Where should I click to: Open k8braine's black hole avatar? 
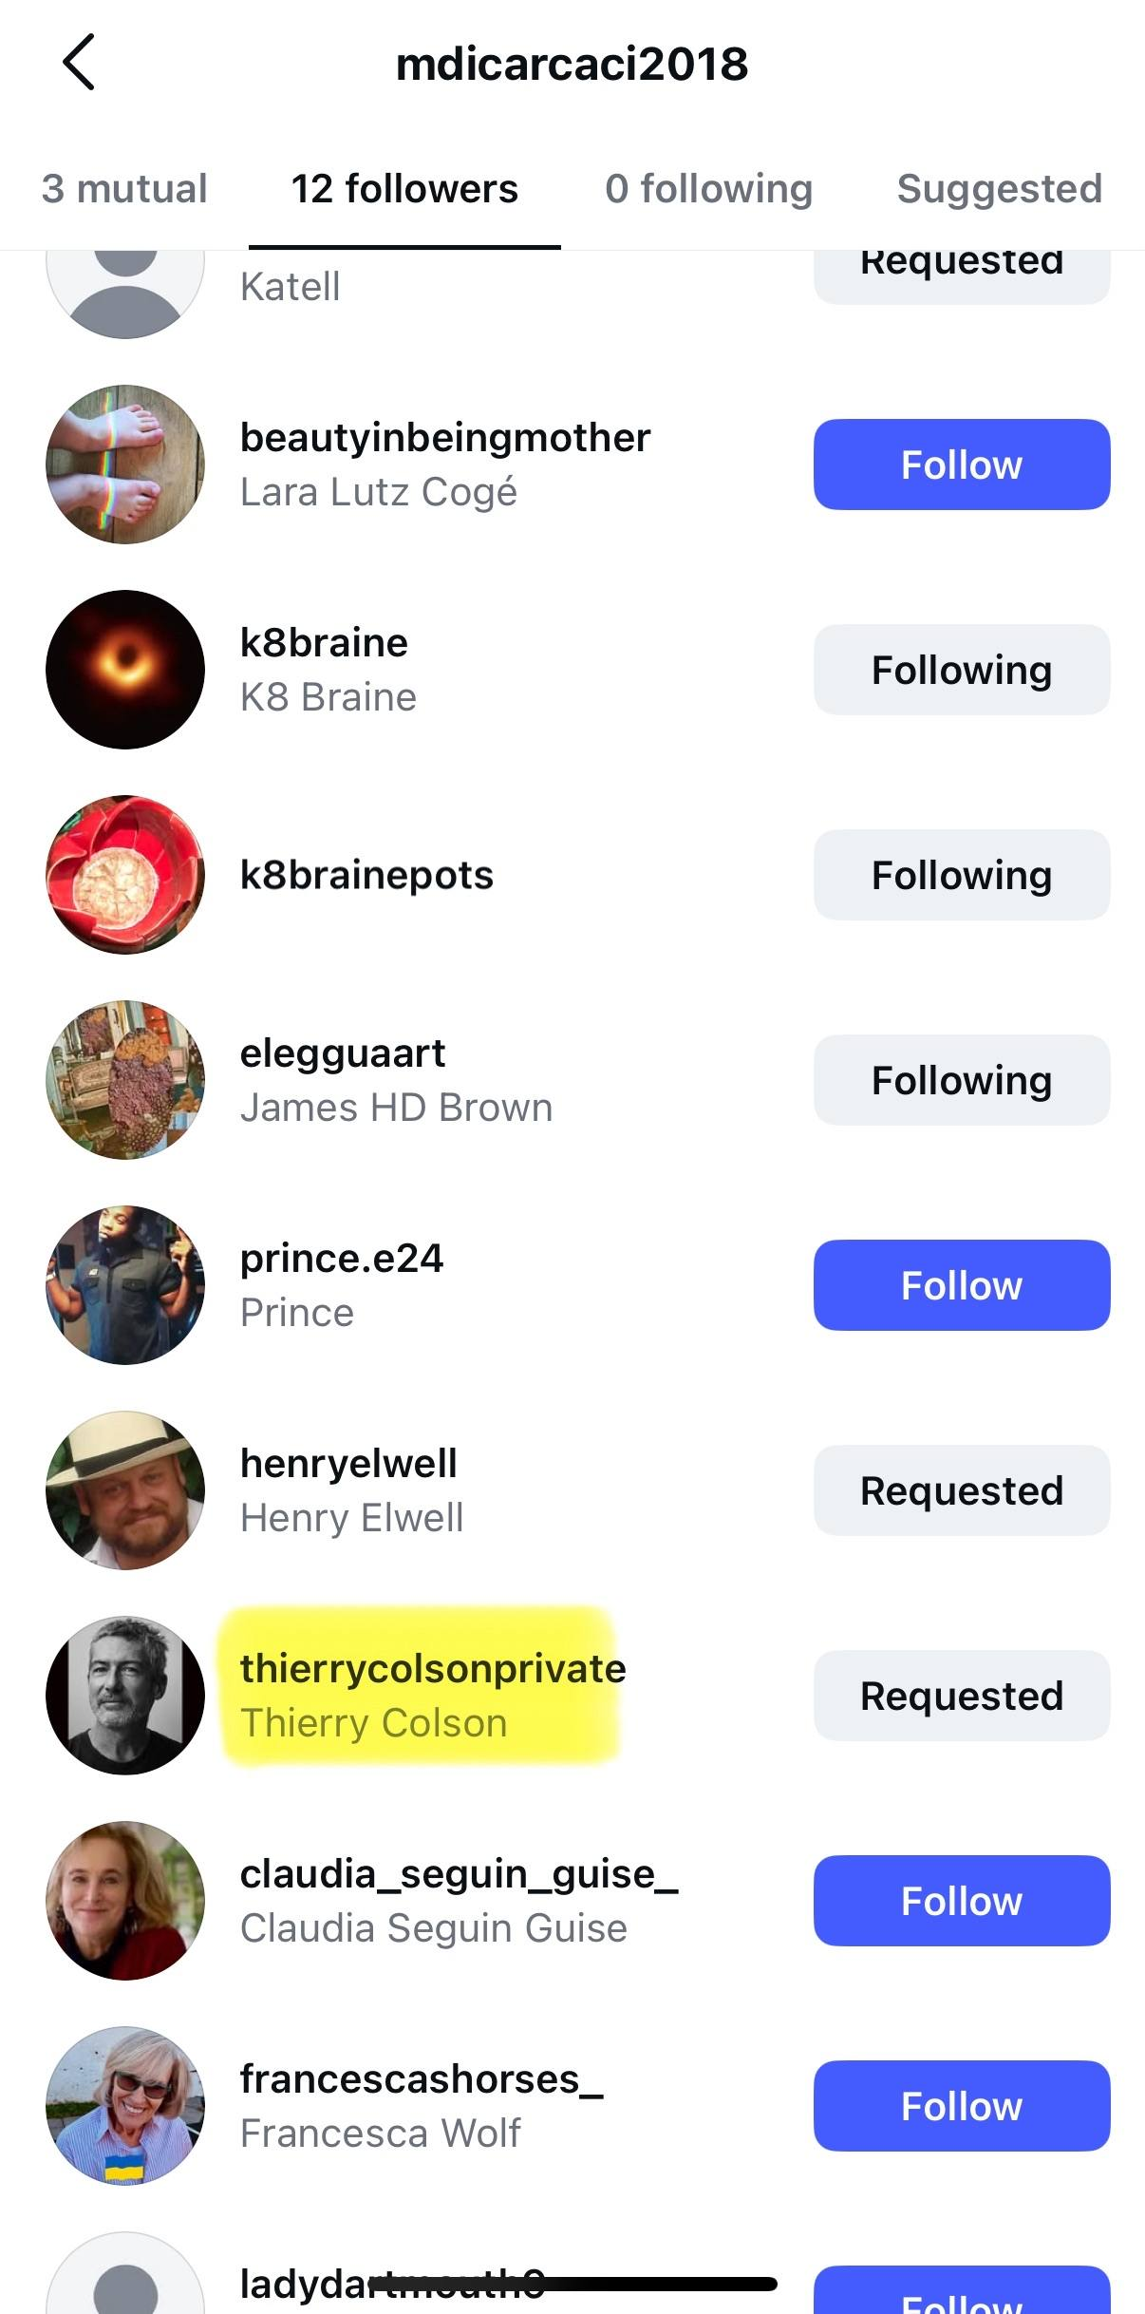pyautogui.click(x=125, y=670)
